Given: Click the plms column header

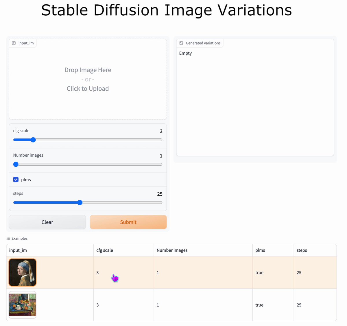Looking at the screenshot, I should pyautogui.click(x=260, y=250).
